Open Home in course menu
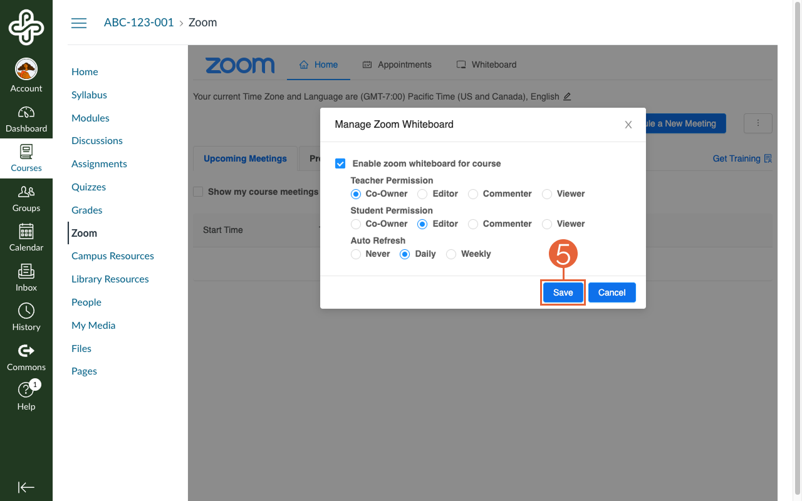The width and height of the screenshot is (802, 501). click(x=85, y=72)
